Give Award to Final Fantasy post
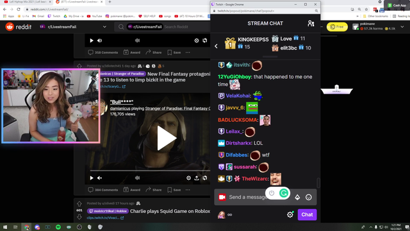The width and height of the screenshot is (410, 231). tap(132, 190)
